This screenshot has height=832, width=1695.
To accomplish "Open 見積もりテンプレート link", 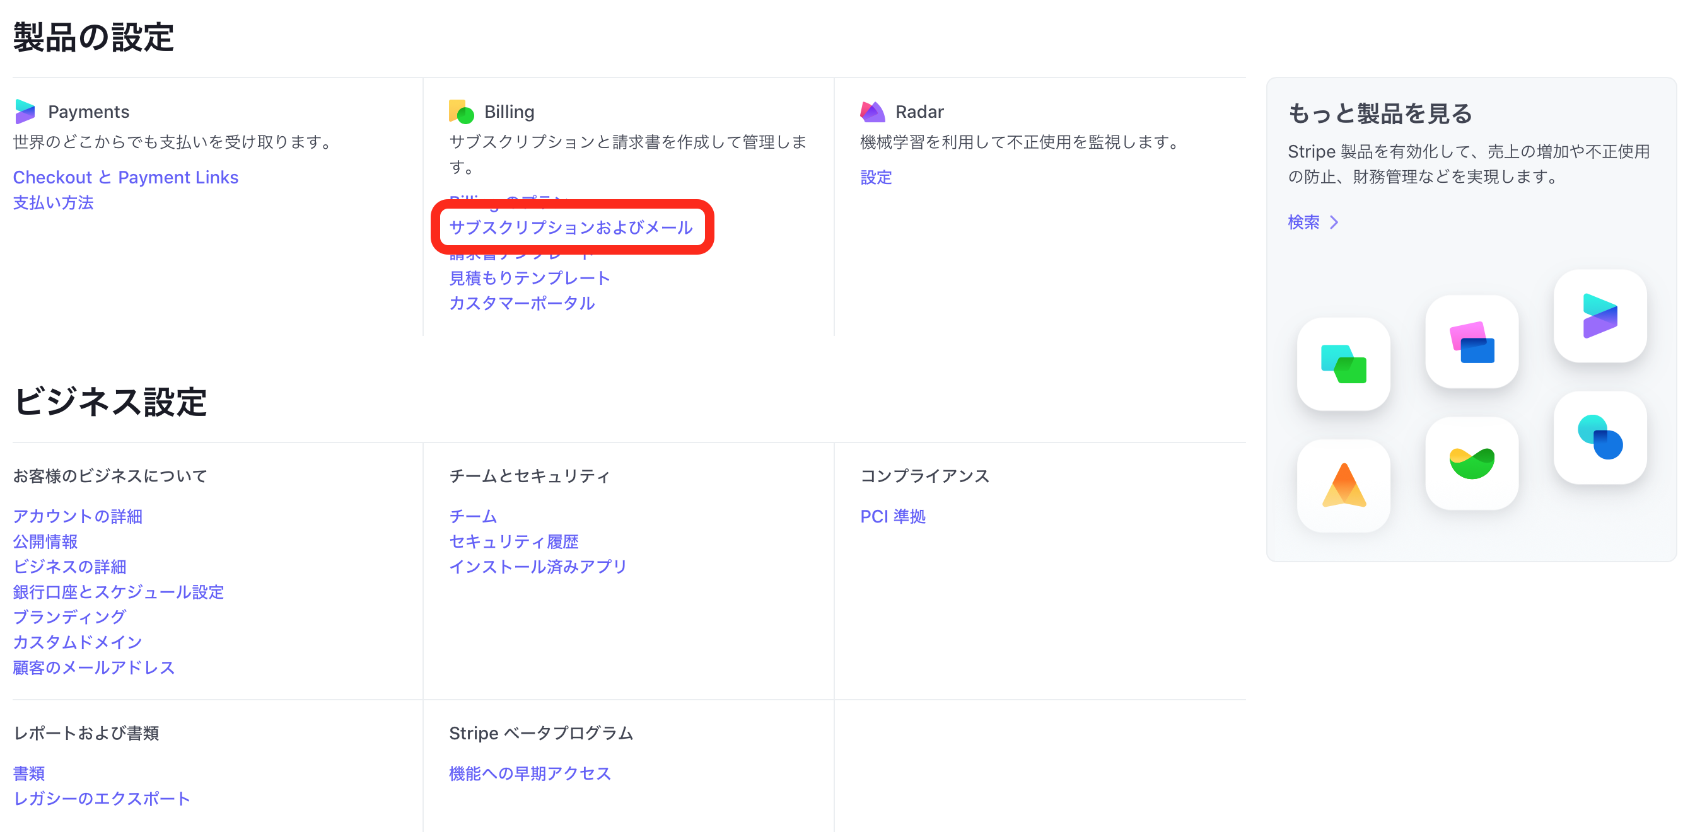I will [530, 277].
